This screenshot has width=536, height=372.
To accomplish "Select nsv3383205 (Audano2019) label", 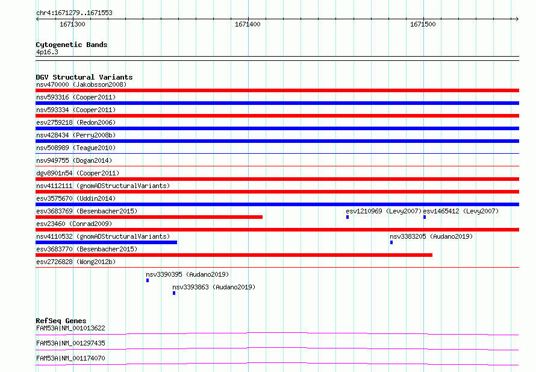I will coord(431,236).
